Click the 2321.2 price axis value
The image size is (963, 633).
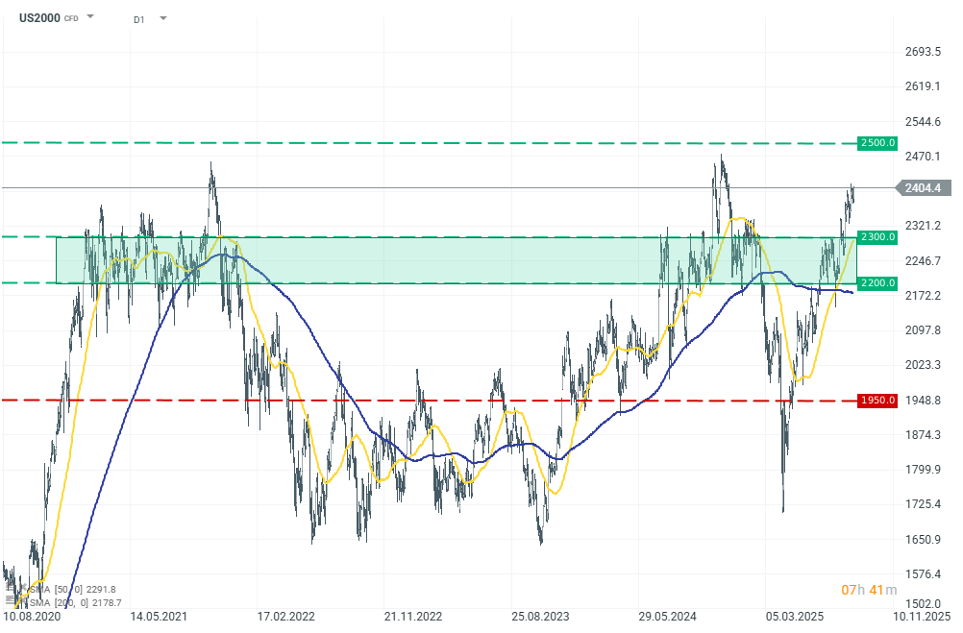tap(923, 226)
